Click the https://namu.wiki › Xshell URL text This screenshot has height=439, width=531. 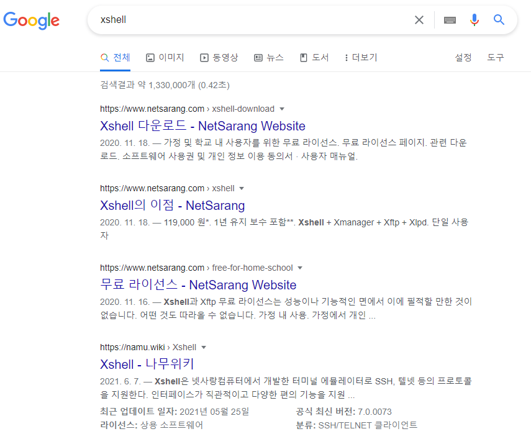tap(148, 348)
